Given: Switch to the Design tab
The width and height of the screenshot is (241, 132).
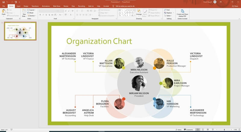Looking at the screenshot, I should tap(26, 6).
